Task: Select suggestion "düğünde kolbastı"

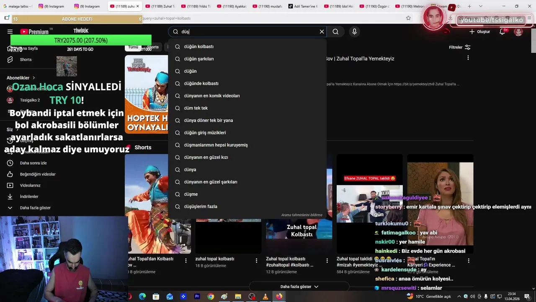Action: [247, 83]
